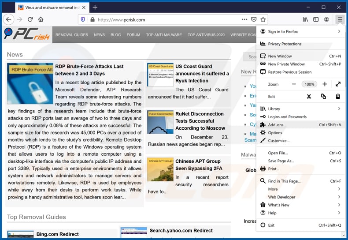Viewport: 348px width, 240px height.
Task: Expand the Web Developer submenu
Action: (x=339, y=197)
